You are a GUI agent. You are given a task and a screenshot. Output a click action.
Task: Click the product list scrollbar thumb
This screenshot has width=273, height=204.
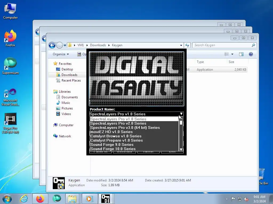pos(181,123)
